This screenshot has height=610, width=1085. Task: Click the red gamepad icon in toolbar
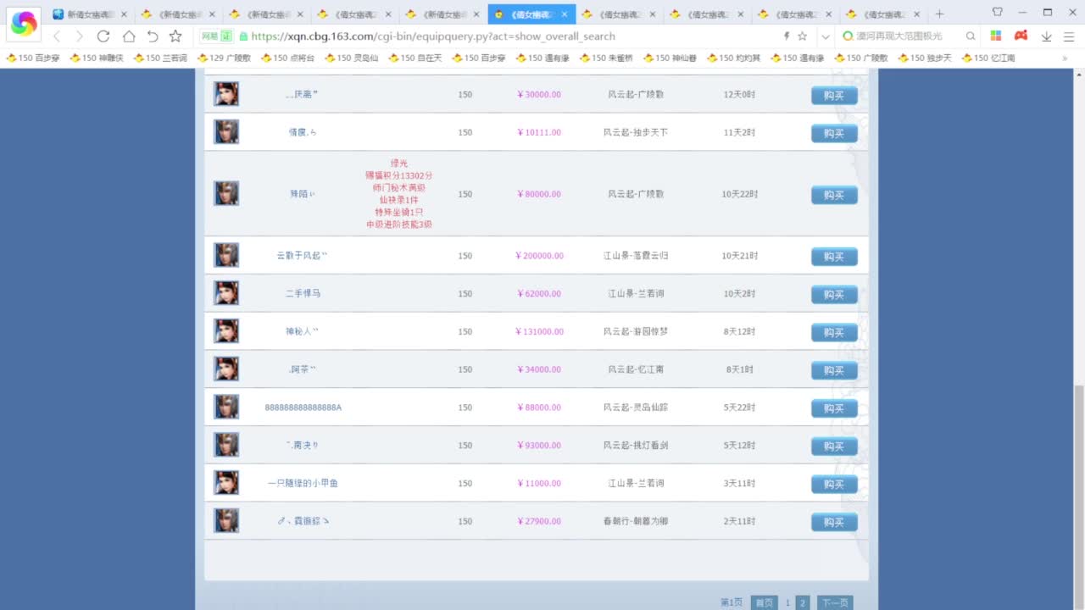[x=1021, y=36]
